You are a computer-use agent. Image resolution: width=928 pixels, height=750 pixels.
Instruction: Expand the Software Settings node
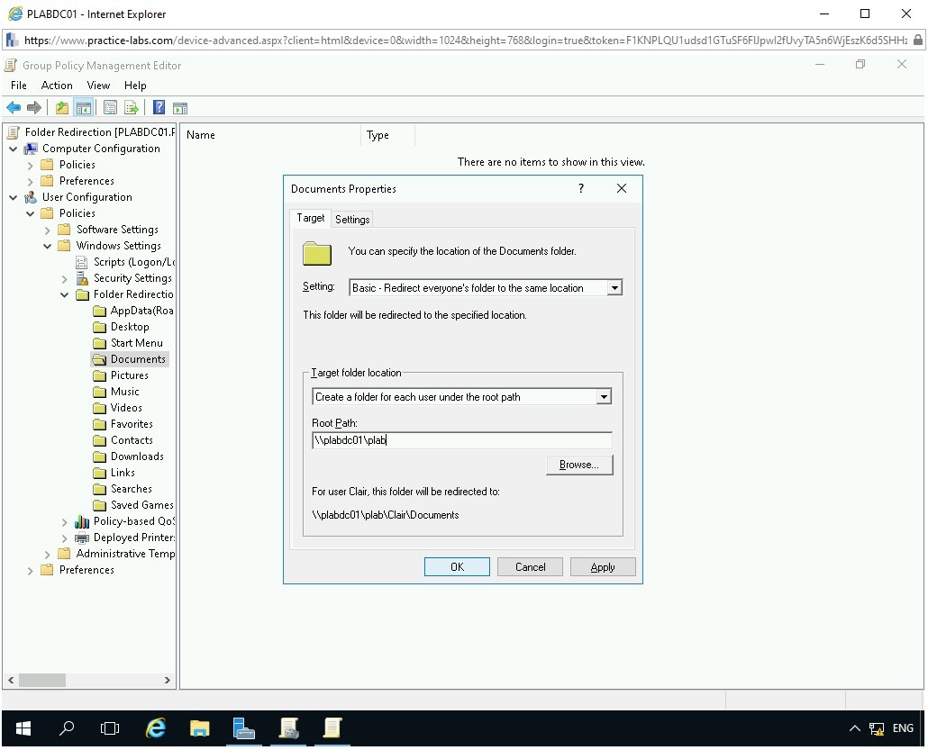tap(48, 230)
